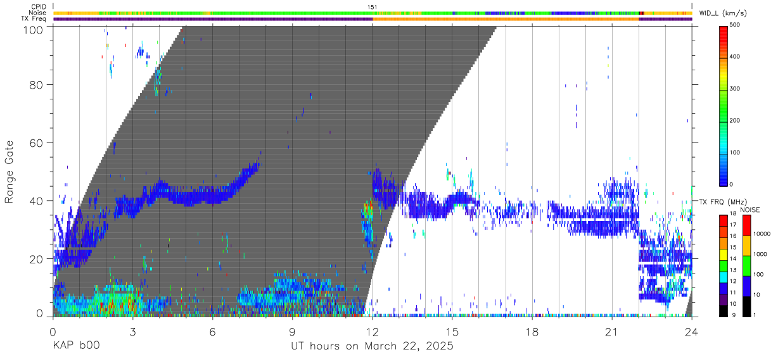This screenshot has width=778, height=359.
Task: Click the 1000 tick on noise legend
Action: [760, 253]
